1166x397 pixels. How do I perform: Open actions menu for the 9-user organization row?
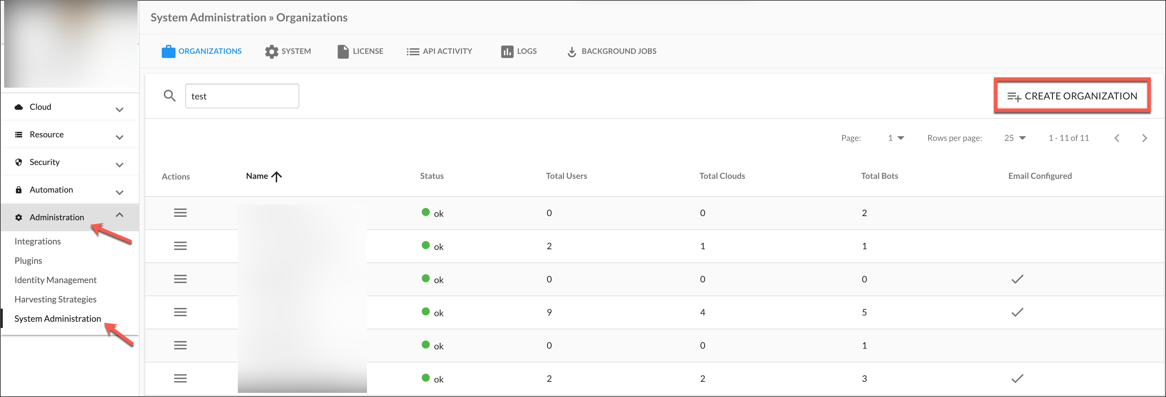[x=180, y=312]
